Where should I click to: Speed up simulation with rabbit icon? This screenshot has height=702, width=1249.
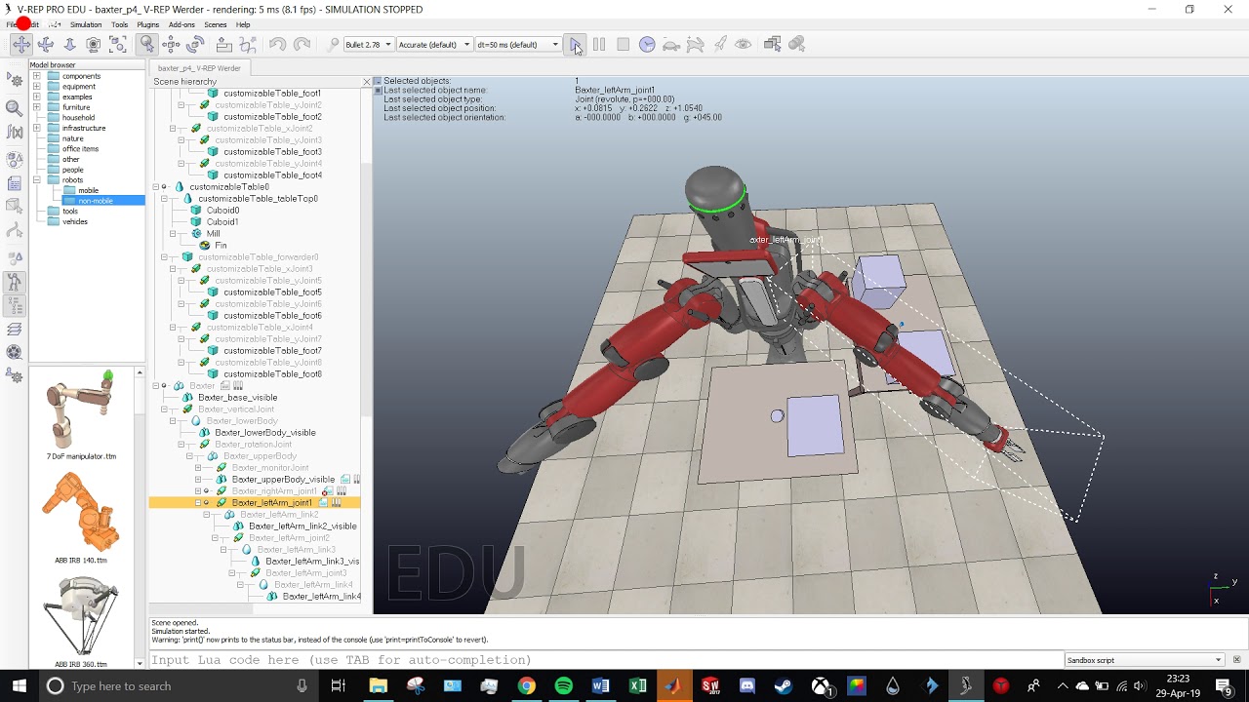click(696, 44)
